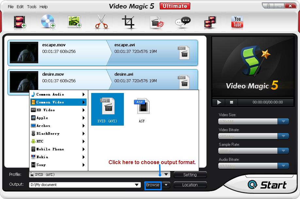The image size is (300, 199).
Task: Expand the Sony device category
Action: (58, 165)
